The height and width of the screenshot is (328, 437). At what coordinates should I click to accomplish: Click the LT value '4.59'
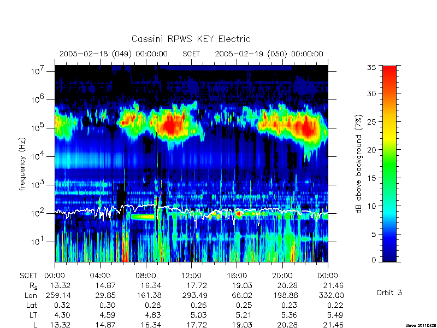(x=107, y=315)
